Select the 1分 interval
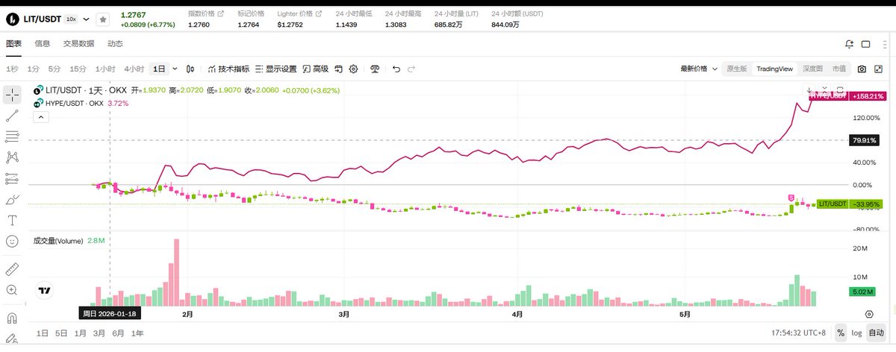This screenshot has height=352, width=896. (34, 69)
